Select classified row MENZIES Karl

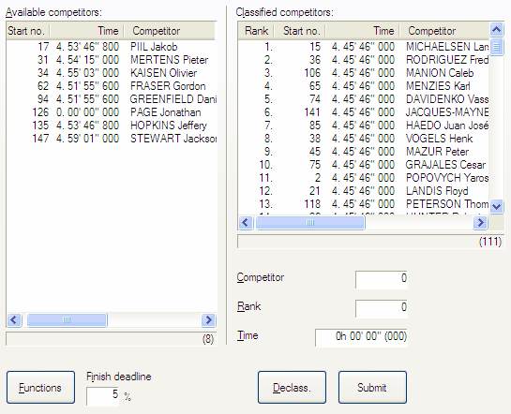[x=364, y=86]
